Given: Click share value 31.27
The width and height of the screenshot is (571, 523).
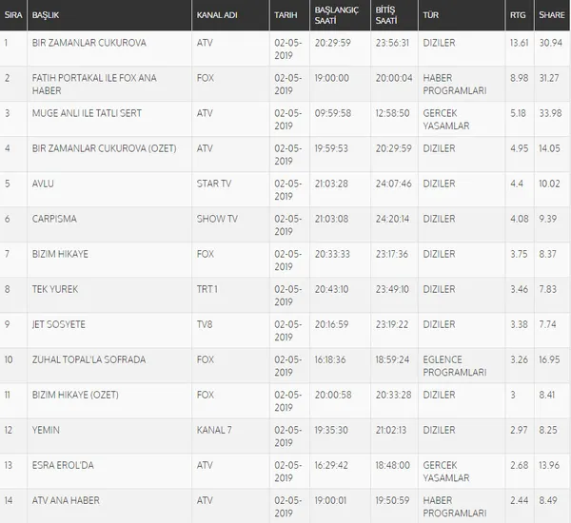Looking at the screenshot, I should click(x=549, y=78).
